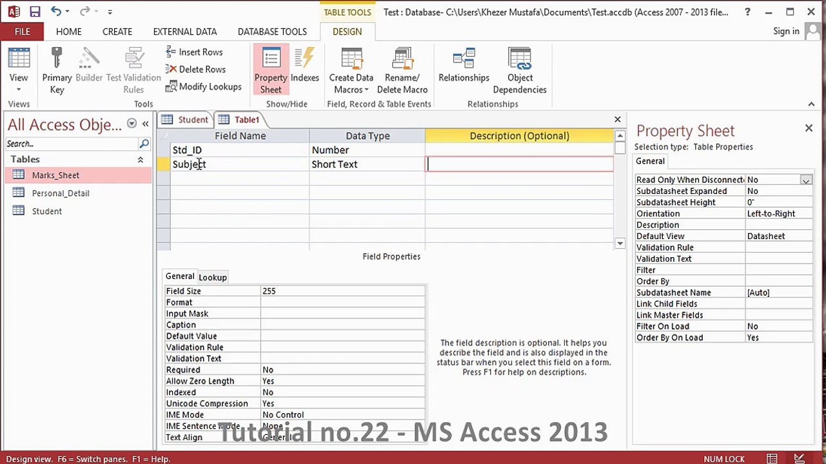This screenshot has width=826, height=464.
Task: Collapse the ribbon with the arrow
Action: click(811, 104)
